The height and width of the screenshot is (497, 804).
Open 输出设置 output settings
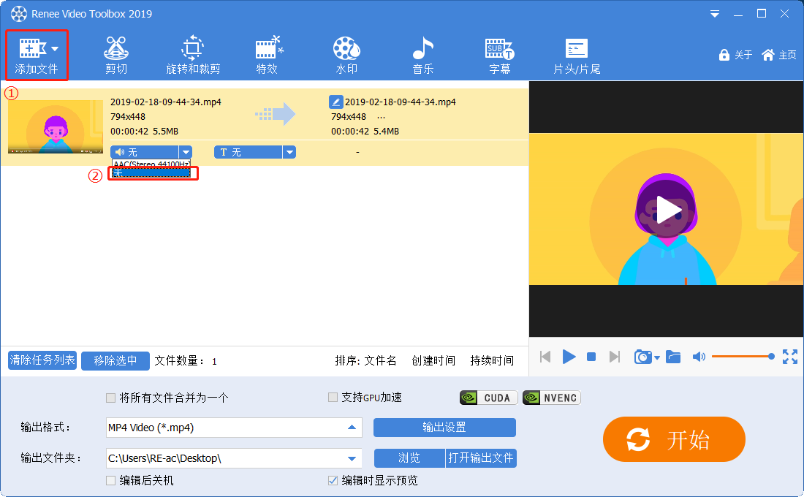click(x=444, y=428)
